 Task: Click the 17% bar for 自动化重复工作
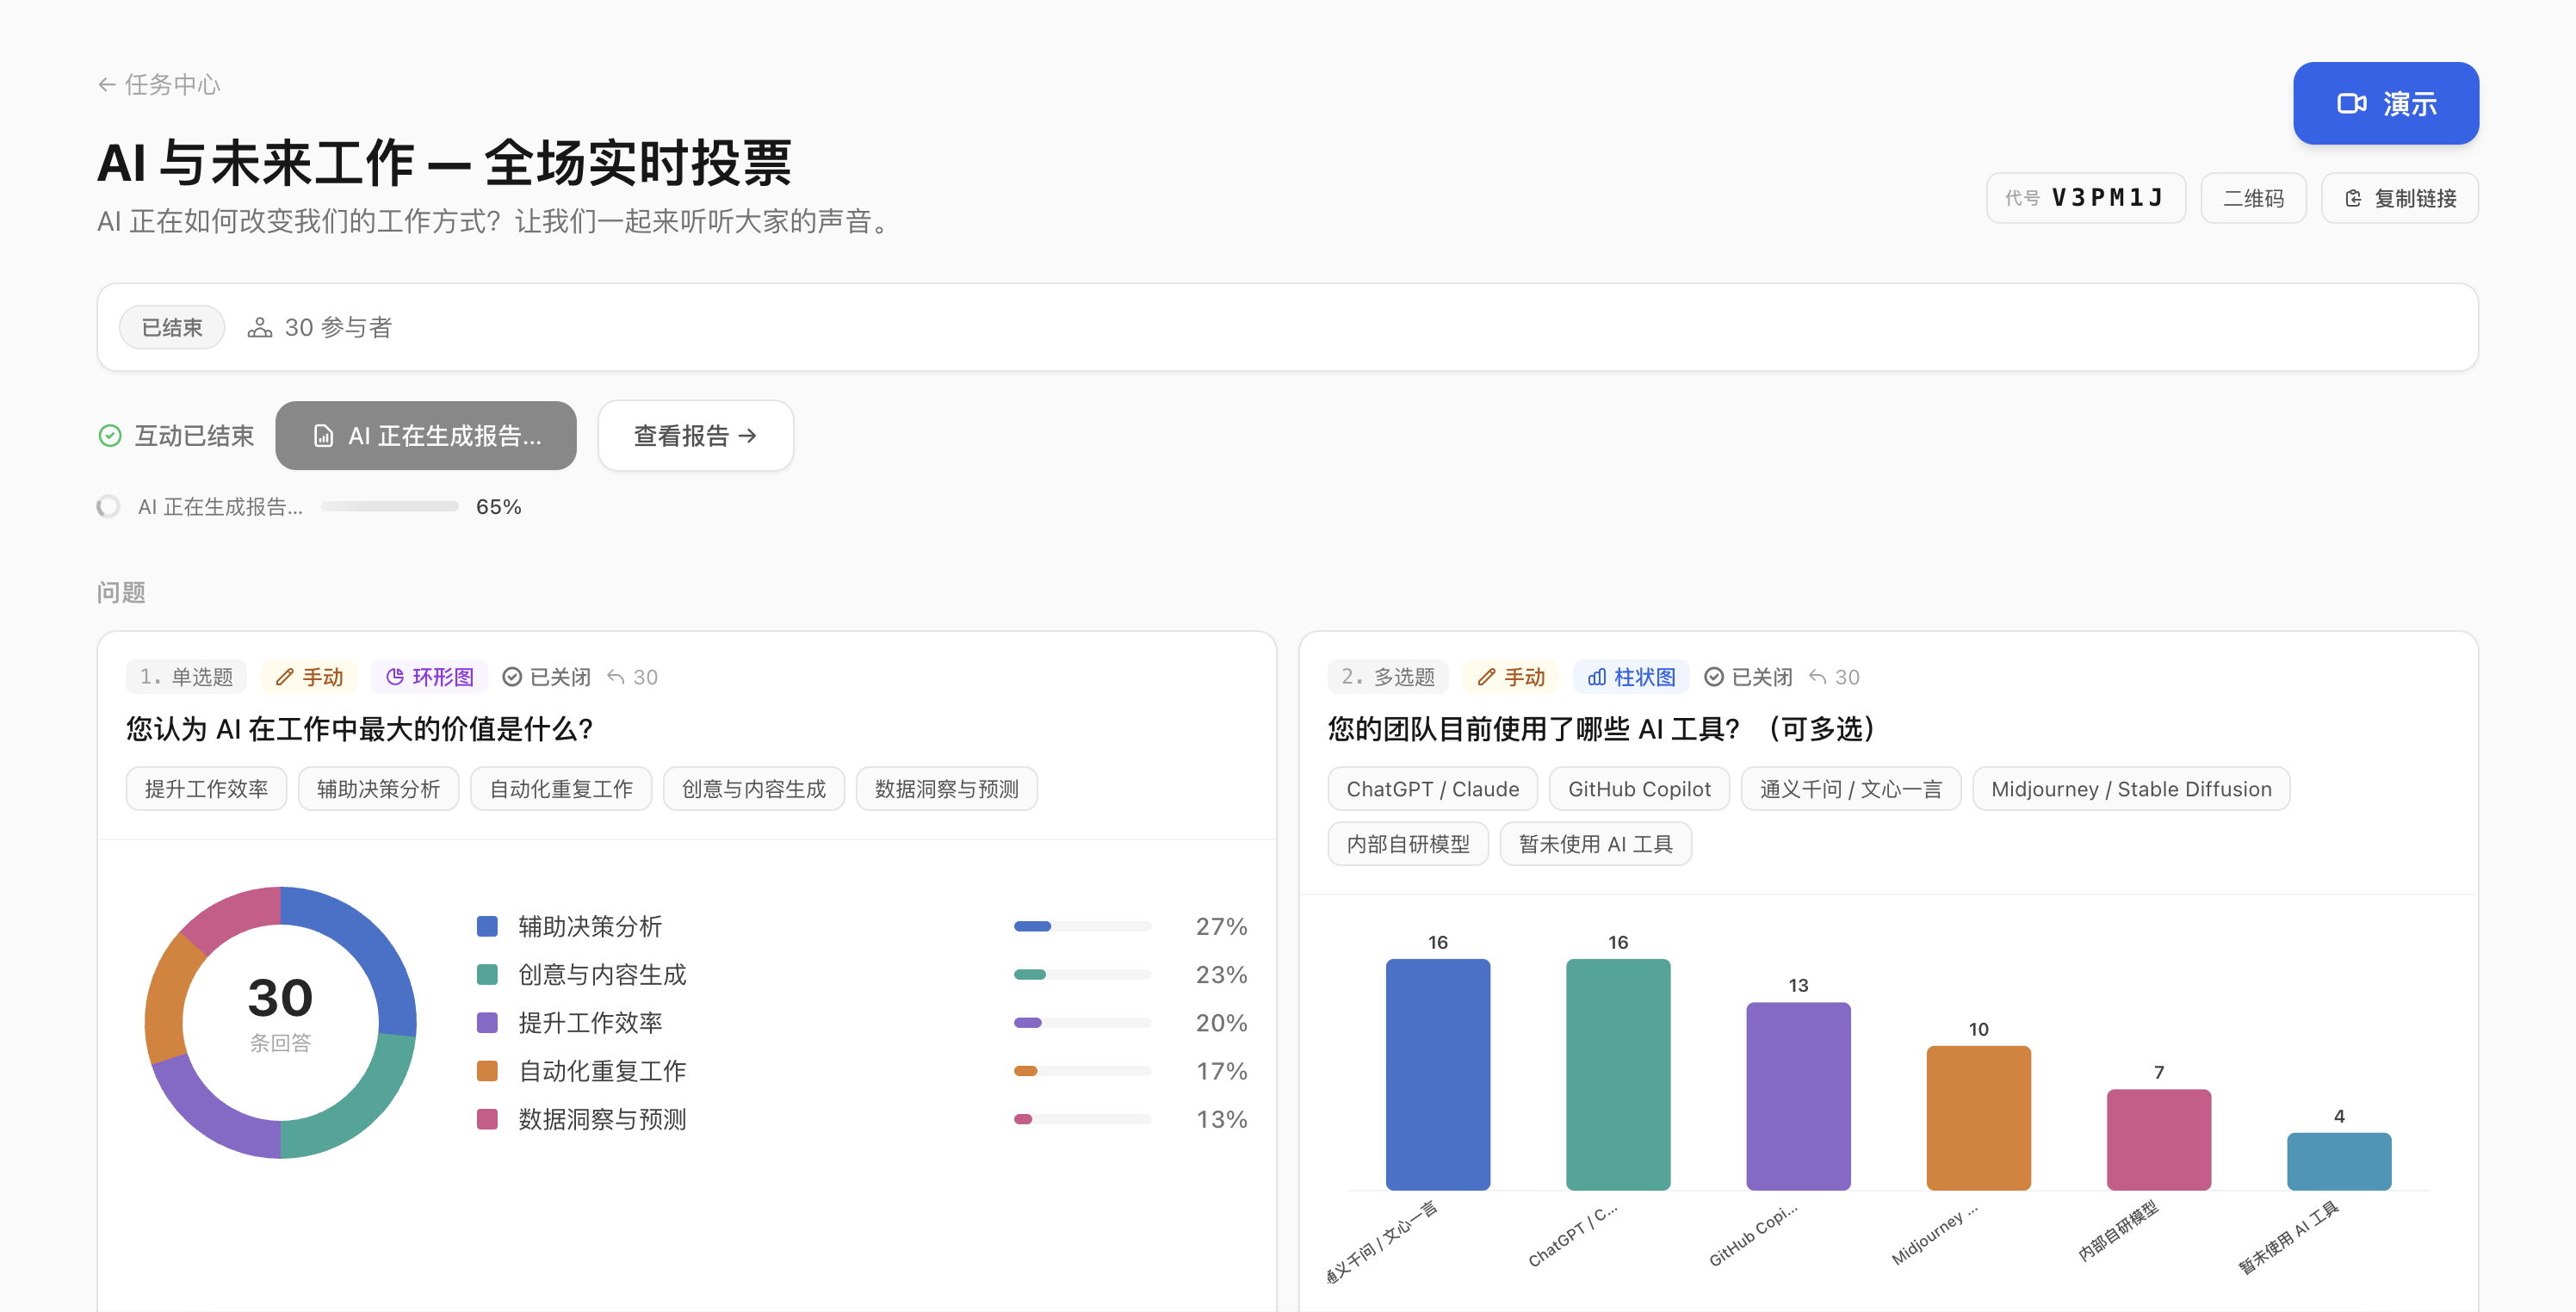(x=1082, y=1071)
